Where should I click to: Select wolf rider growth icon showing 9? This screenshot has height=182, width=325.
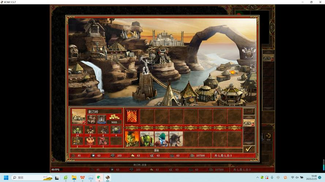click(90, 130)
